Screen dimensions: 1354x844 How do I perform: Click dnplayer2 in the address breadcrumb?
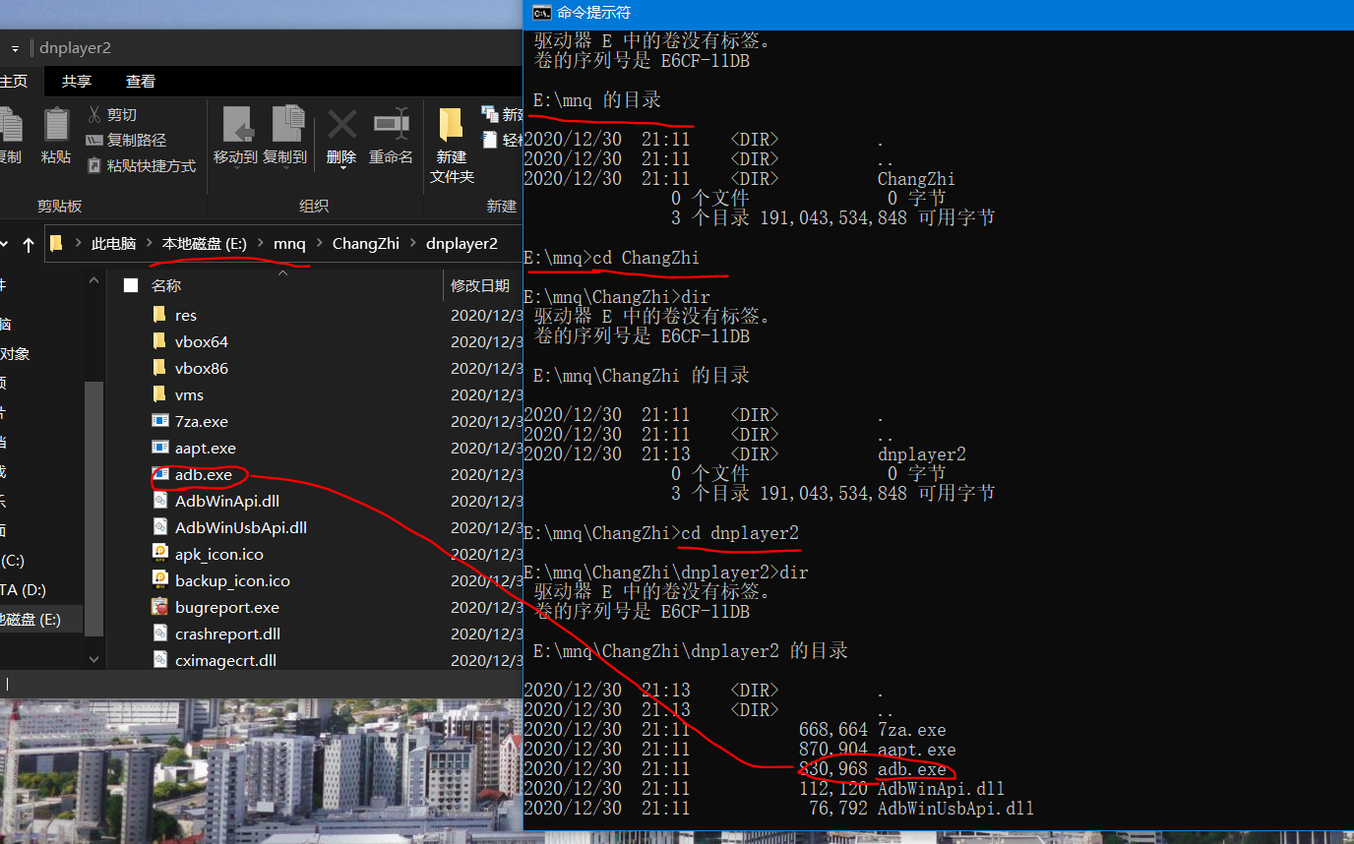(462, 243)
